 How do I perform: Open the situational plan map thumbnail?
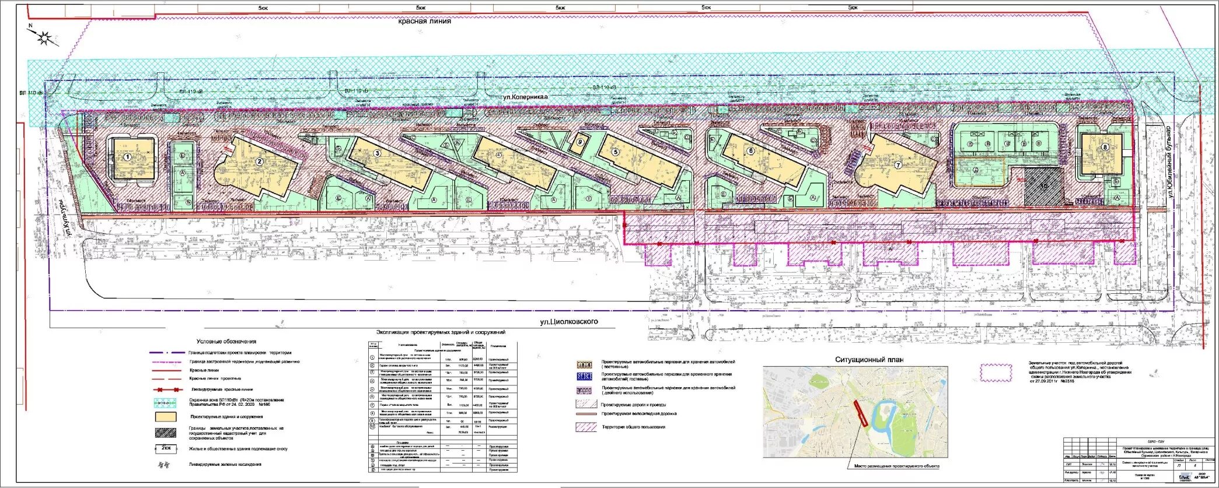855,412
